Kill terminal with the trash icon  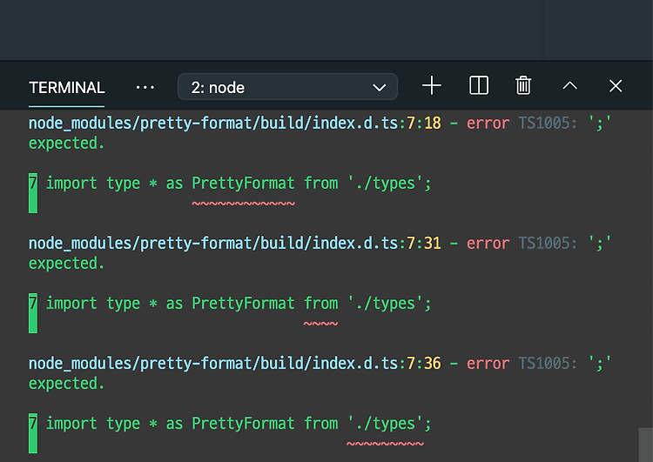[523, 86]
